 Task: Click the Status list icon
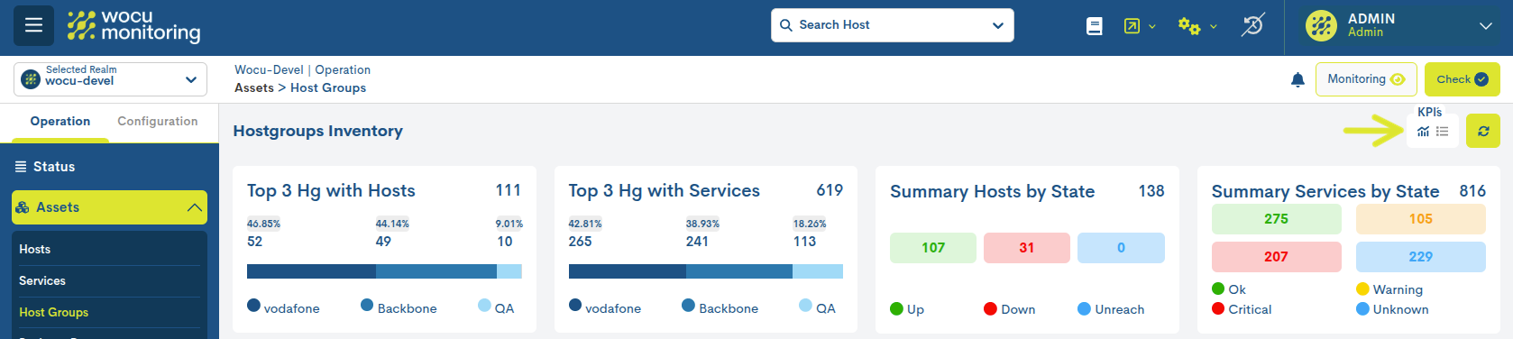point(21,167)
